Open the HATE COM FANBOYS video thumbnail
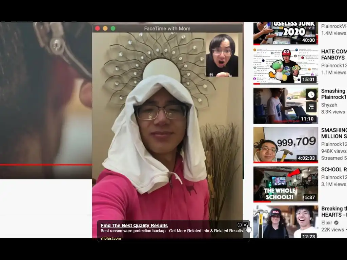This screenshot has height=260, width=347. coord(286,66)
